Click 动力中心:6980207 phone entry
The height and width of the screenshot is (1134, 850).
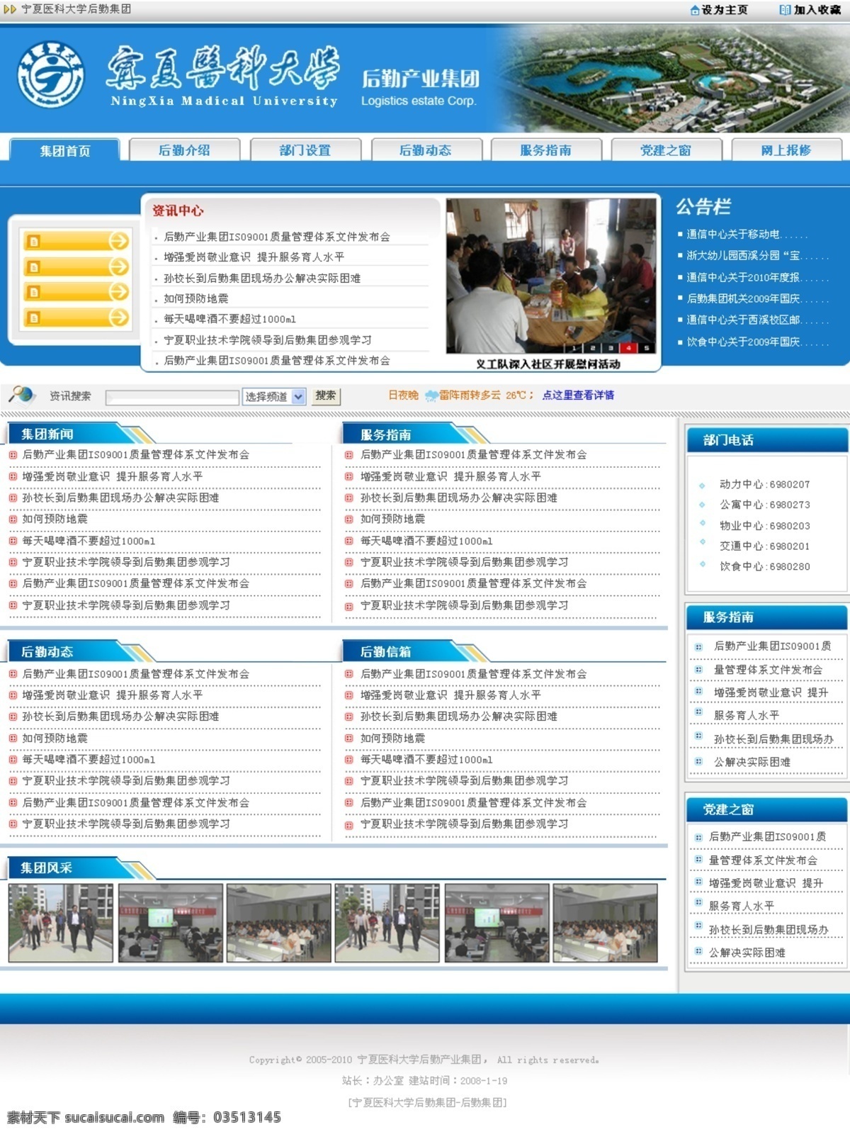click(x=764, y=484)
